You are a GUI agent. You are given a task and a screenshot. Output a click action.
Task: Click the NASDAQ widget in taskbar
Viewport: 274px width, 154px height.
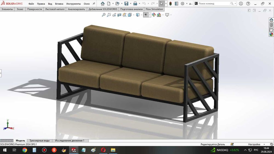225,150
